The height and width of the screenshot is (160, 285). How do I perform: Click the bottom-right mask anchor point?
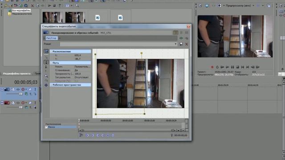tap(144, 114)
